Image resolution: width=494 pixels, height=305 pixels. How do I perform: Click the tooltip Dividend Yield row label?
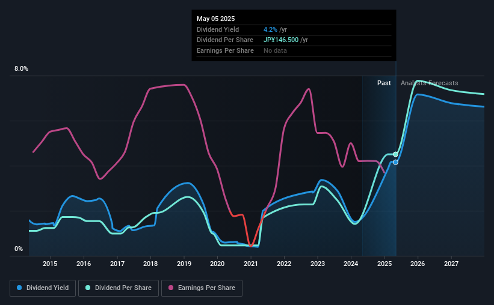pos(218,29)
